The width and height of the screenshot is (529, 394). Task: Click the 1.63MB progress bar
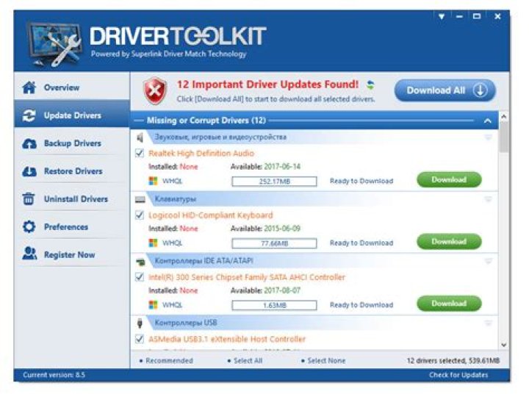click(x=274, y=305)
